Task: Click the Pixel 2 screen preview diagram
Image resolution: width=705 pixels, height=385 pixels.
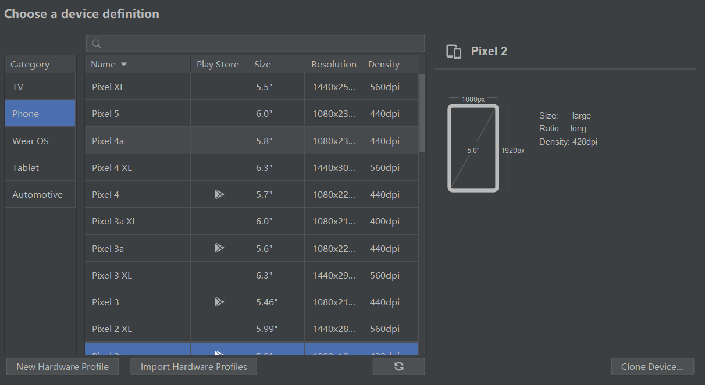Action: 473,148
